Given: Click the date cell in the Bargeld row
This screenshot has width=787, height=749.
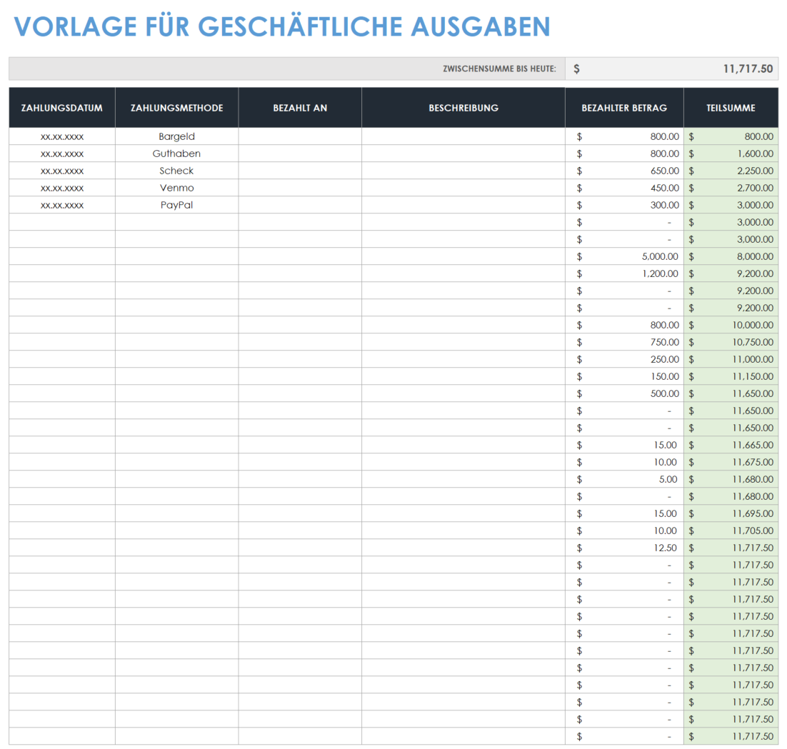Looking at the screenshot, I should click(61, 136).
